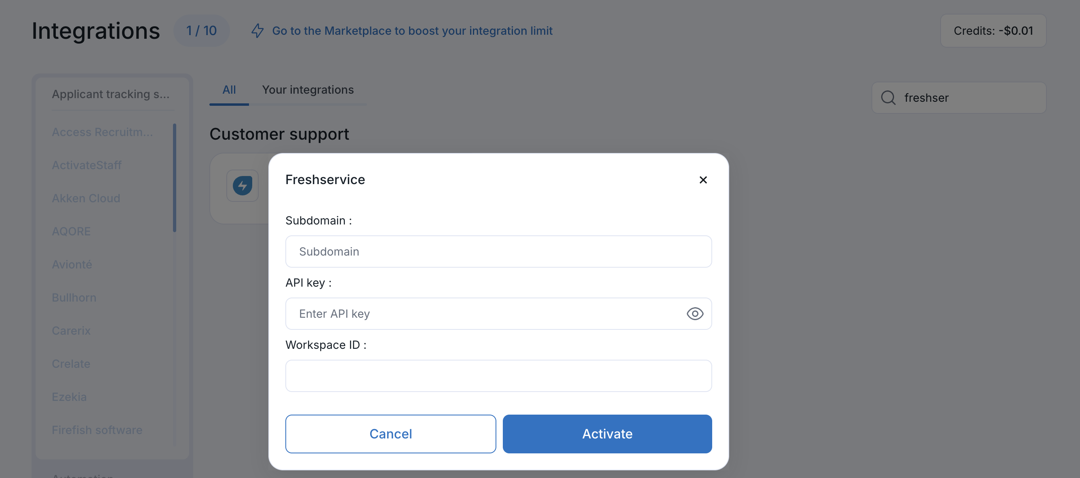1080x478 pixels.
Task: Select AQORE in the sidebar
Action: pyautogui.click(x=71, y=231)
